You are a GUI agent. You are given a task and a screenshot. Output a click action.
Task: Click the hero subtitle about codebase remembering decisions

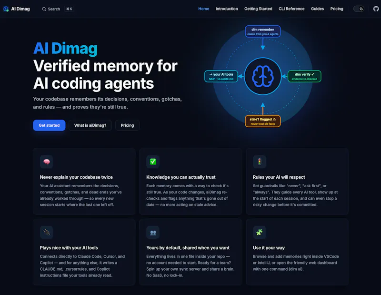pos(108,103)
